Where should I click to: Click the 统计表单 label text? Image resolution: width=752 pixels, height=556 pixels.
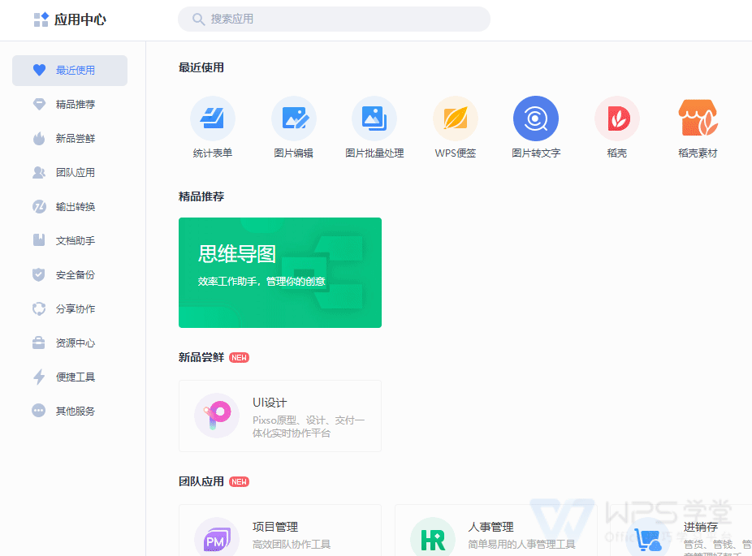tap(213, 153)
